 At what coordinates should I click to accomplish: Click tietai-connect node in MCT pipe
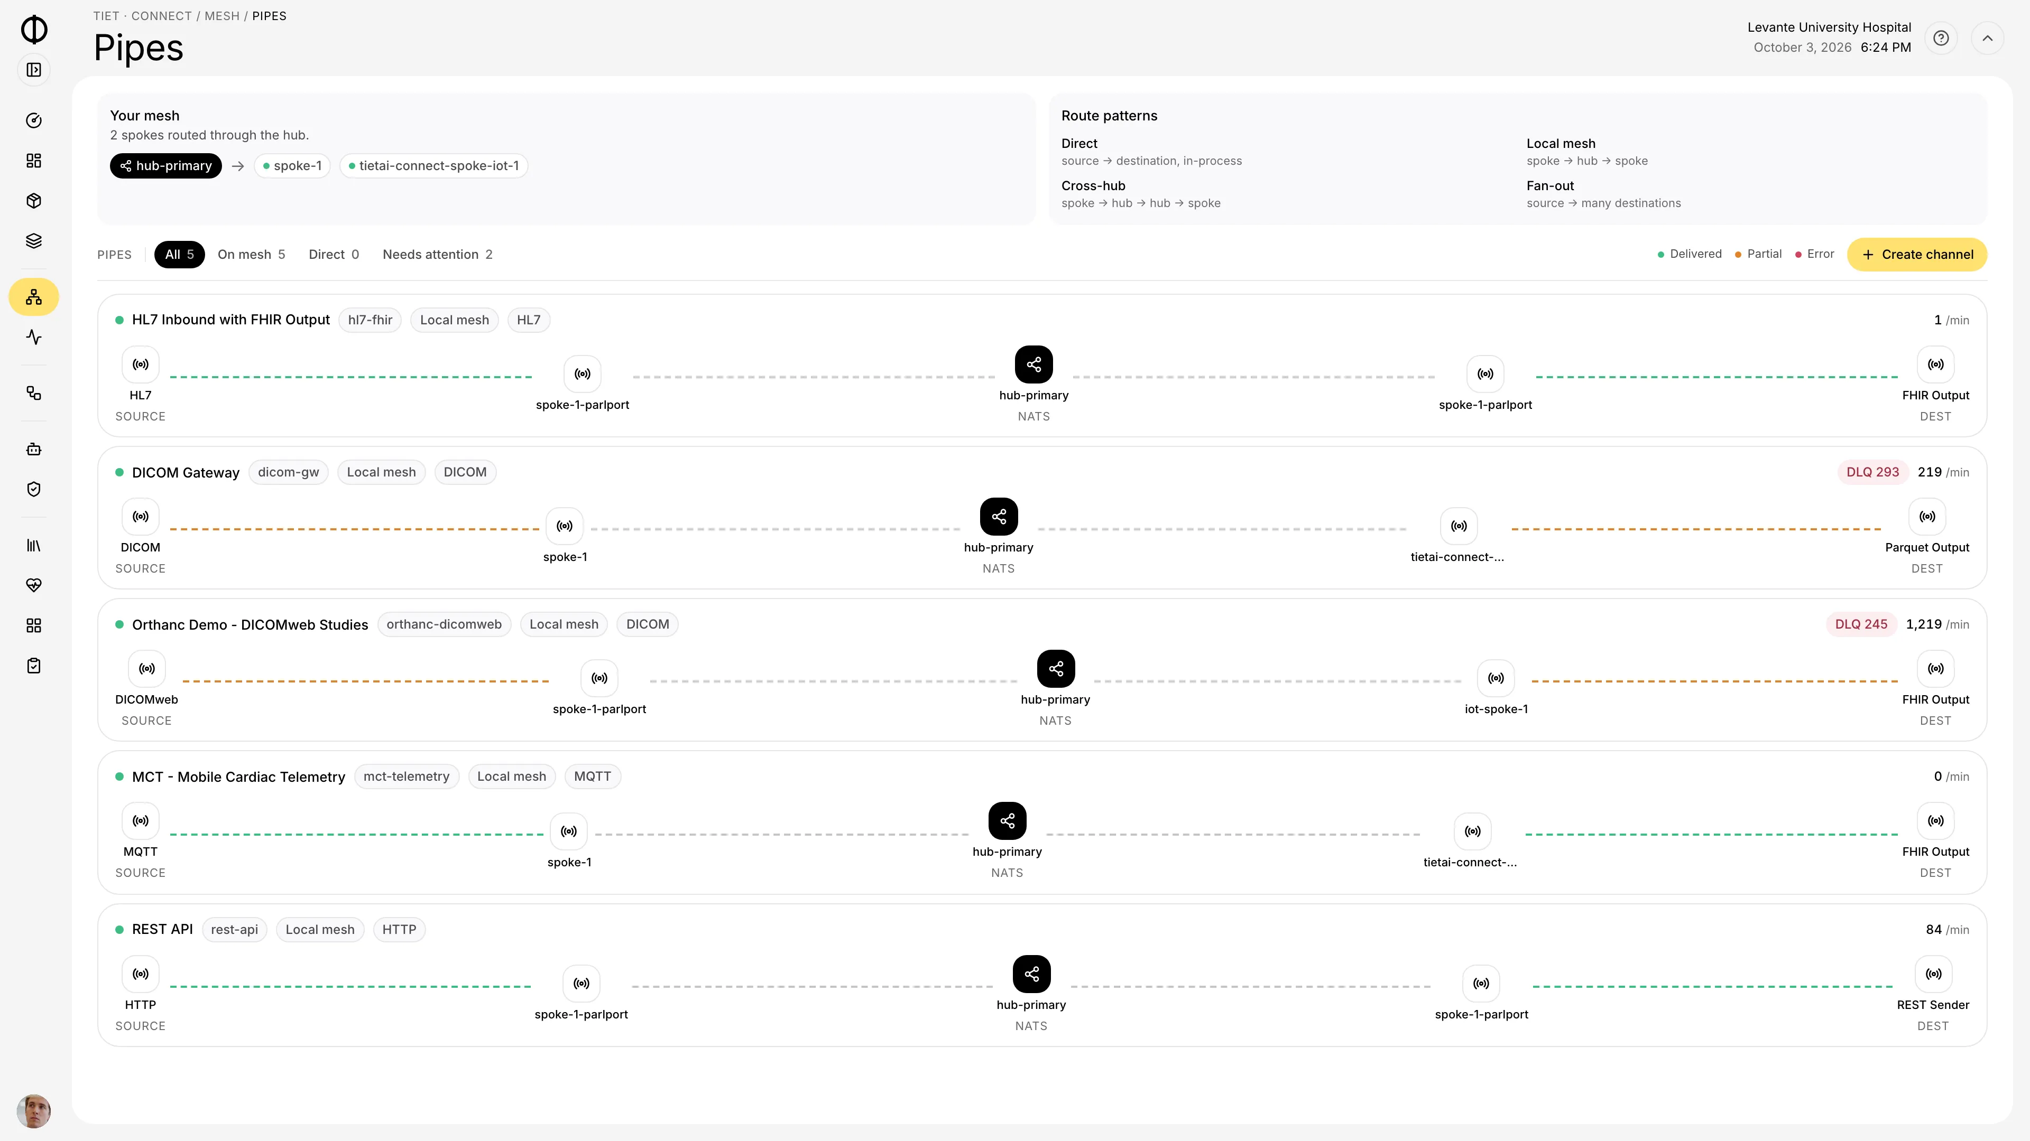(1472, 831)
